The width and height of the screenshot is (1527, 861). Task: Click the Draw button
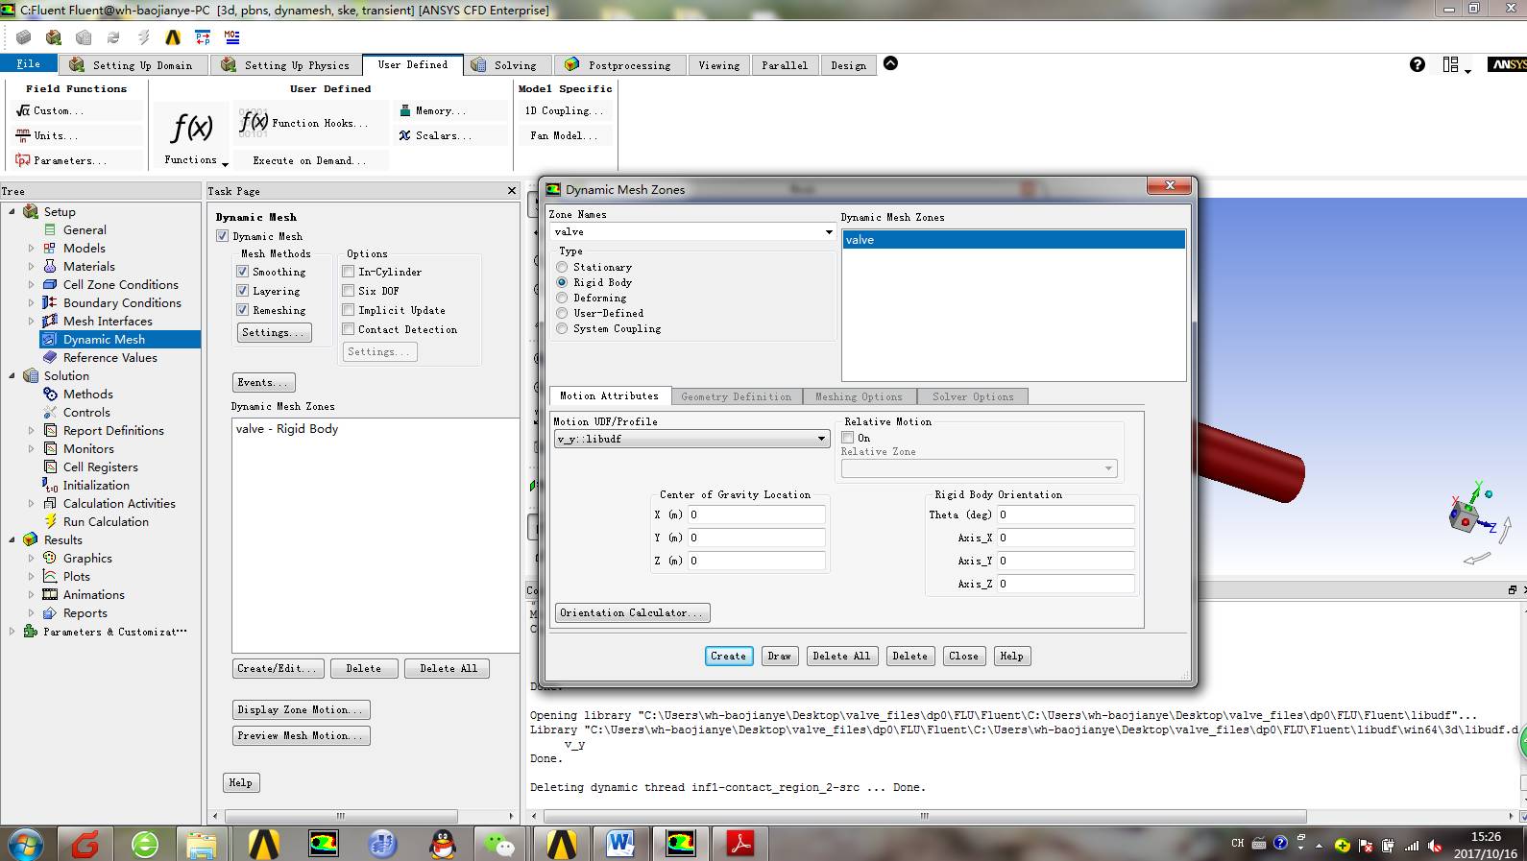pyautogui.click(x=779, y=657)
